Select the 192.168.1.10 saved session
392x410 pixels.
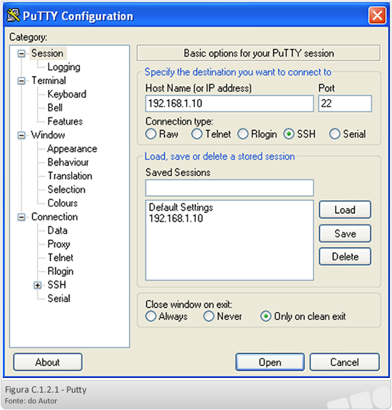coord(176,219)
